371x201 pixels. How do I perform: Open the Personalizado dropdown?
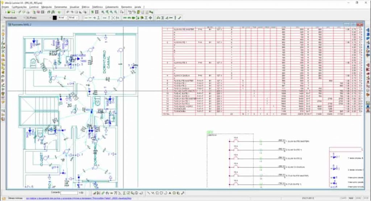point(14,18)
